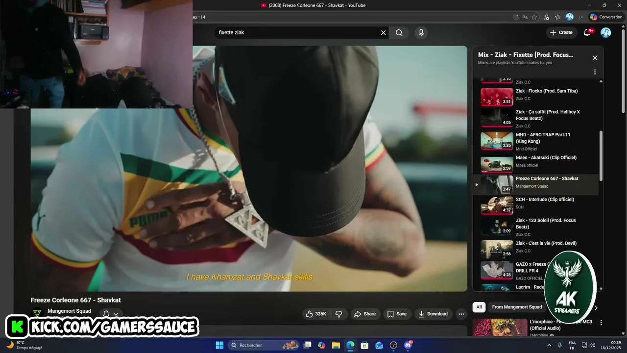This screenshot has width=627, height=353.
Task: Like the video with 336K likes
Action: pos(316,314)
